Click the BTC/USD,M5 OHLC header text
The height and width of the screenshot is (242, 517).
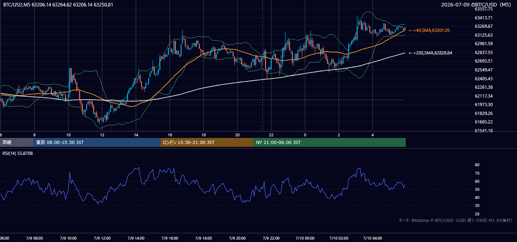[58, 5]
